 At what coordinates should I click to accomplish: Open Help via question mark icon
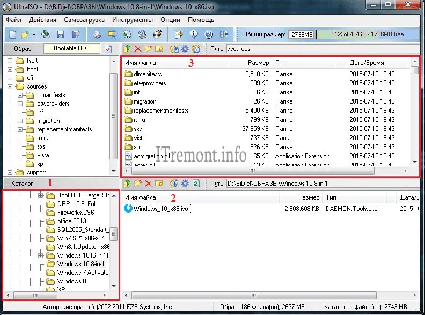click(x=209, y=34)
